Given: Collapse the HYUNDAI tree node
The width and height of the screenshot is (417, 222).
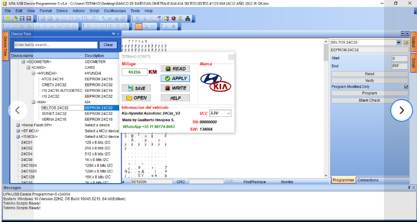Looking at the screenshot, I should coord(33,73).
